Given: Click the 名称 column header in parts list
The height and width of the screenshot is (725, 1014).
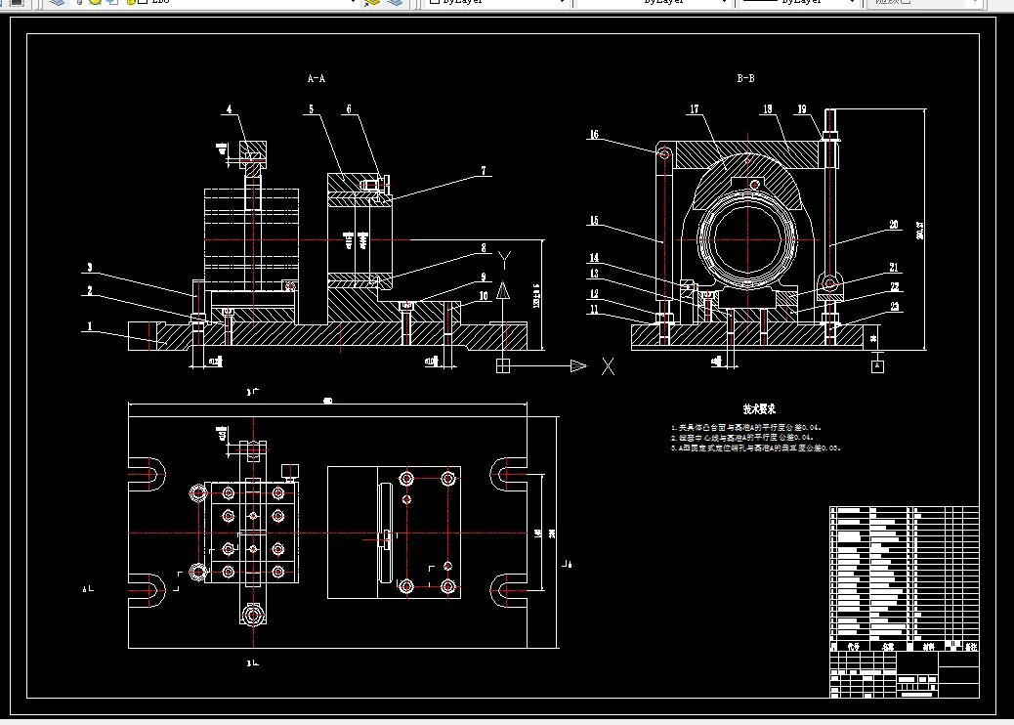Looking at the screenshot, I should pos(888,646).
